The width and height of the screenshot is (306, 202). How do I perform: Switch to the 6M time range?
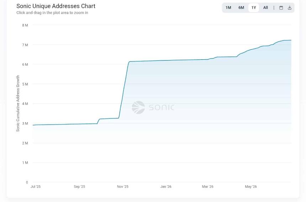(x=241, y=7)
